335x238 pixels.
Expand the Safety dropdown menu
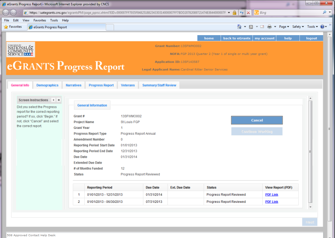coord(298,27)
